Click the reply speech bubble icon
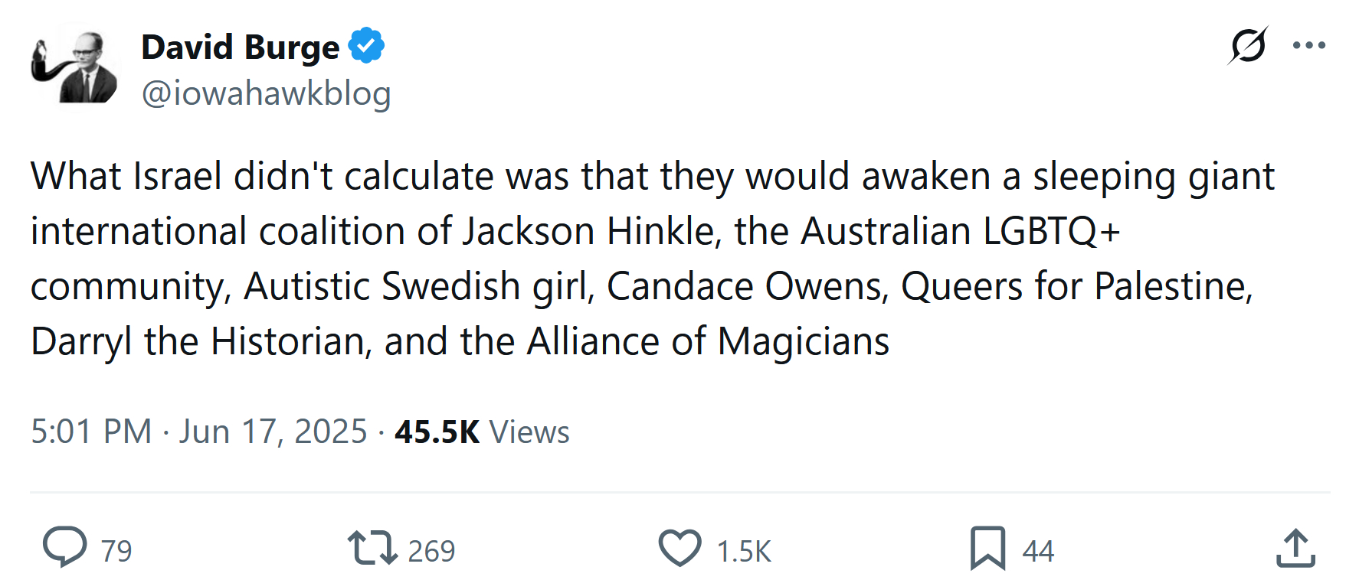 pyautogui.click(x=64, y=547)
